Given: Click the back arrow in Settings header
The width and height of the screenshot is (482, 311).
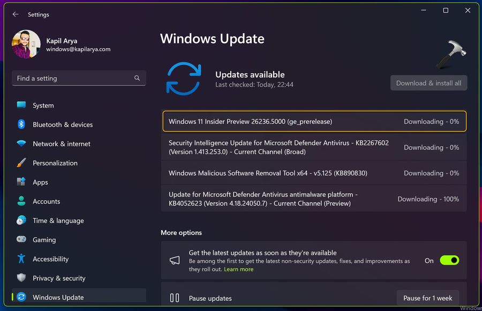Looking at the screenshot, I should pos(16,14).
